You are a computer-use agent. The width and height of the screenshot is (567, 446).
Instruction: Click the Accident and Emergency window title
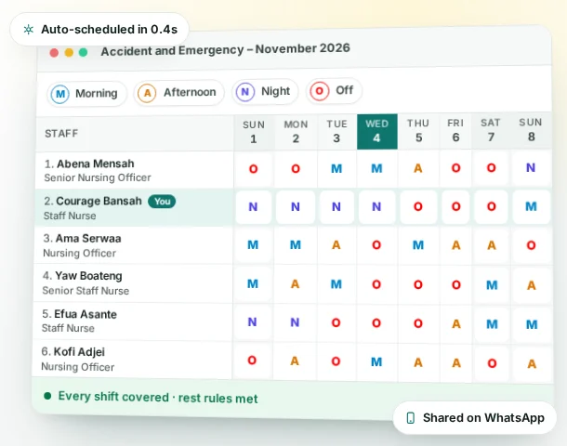click(x=225, y=49)
